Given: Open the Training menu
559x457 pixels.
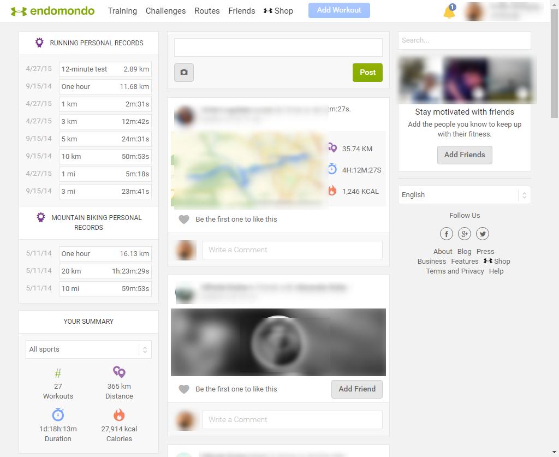Looking at the screenshot, I should (x=122, y=11).
